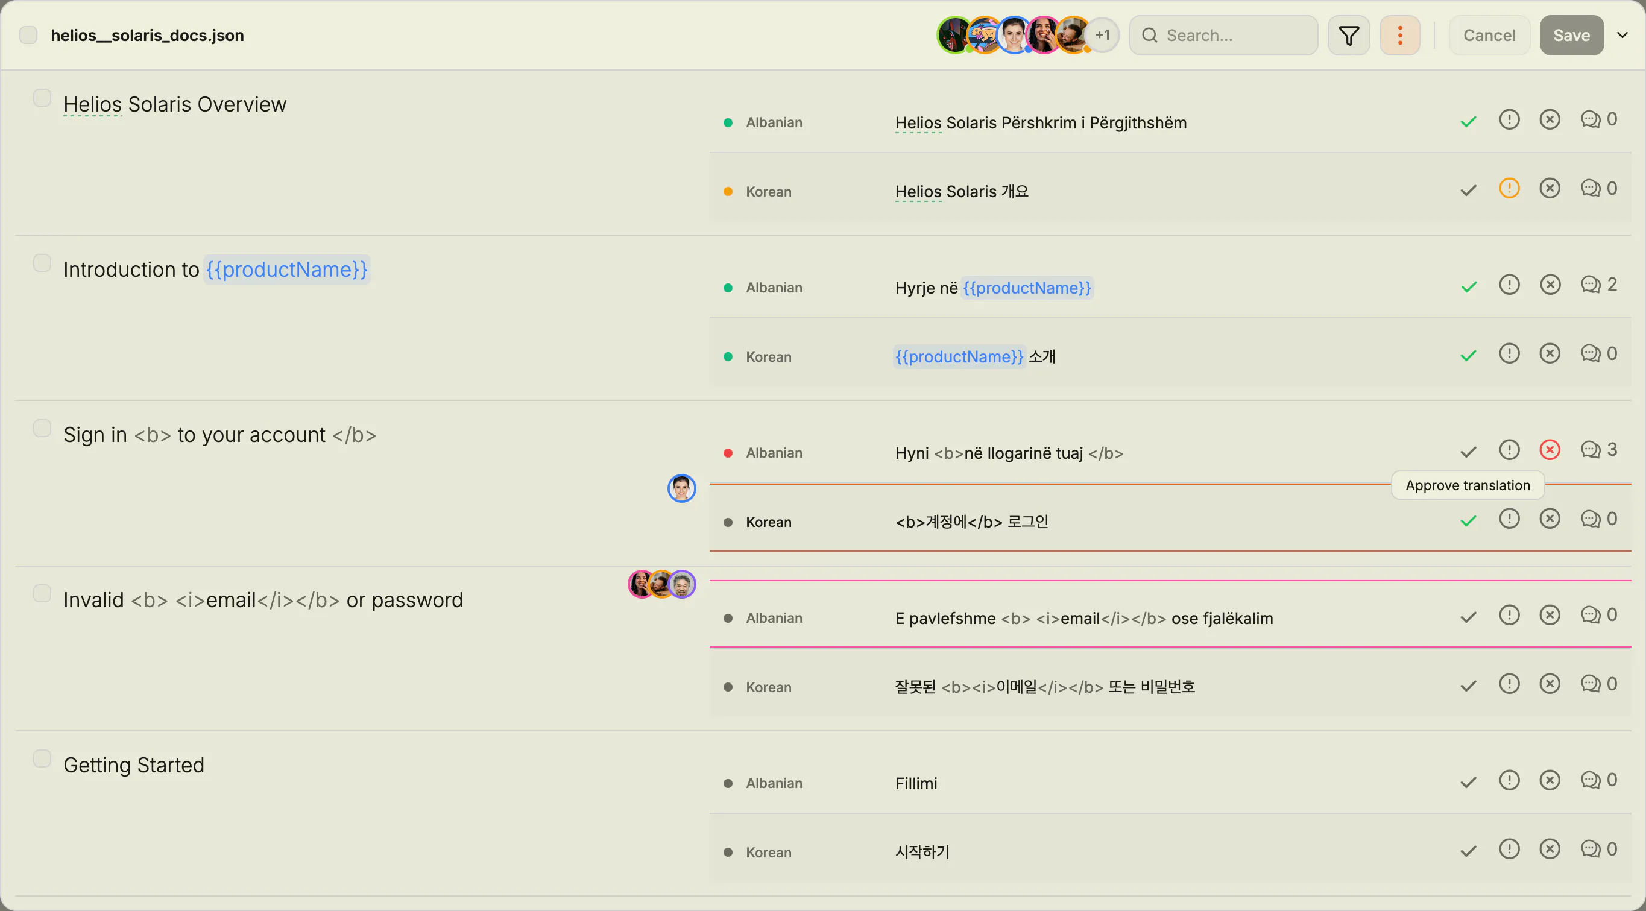
Task: Approve Albanian translation of Helios Solaris Overview
Action: pyautogui.click(x=1468, y=121)
